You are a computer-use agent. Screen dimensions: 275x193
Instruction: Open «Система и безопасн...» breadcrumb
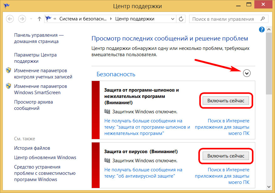[83, 19]
